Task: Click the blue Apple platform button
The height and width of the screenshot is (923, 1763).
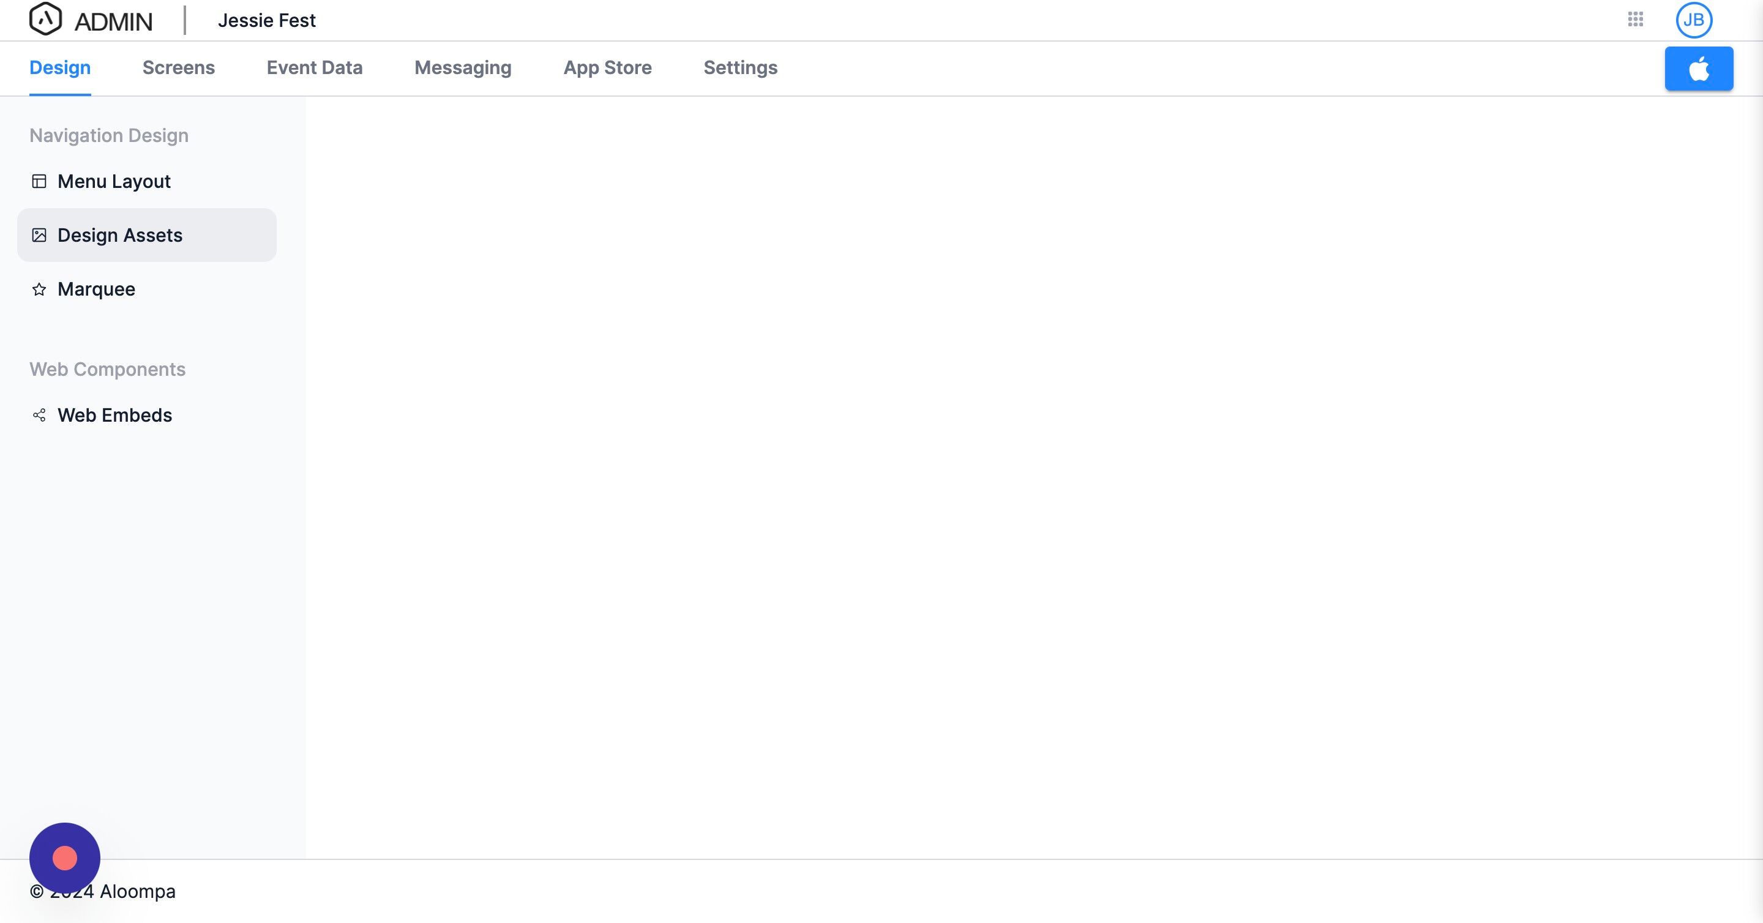Action: pos(1698,69)
